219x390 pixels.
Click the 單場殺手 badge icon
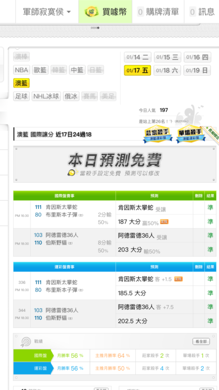191,135
